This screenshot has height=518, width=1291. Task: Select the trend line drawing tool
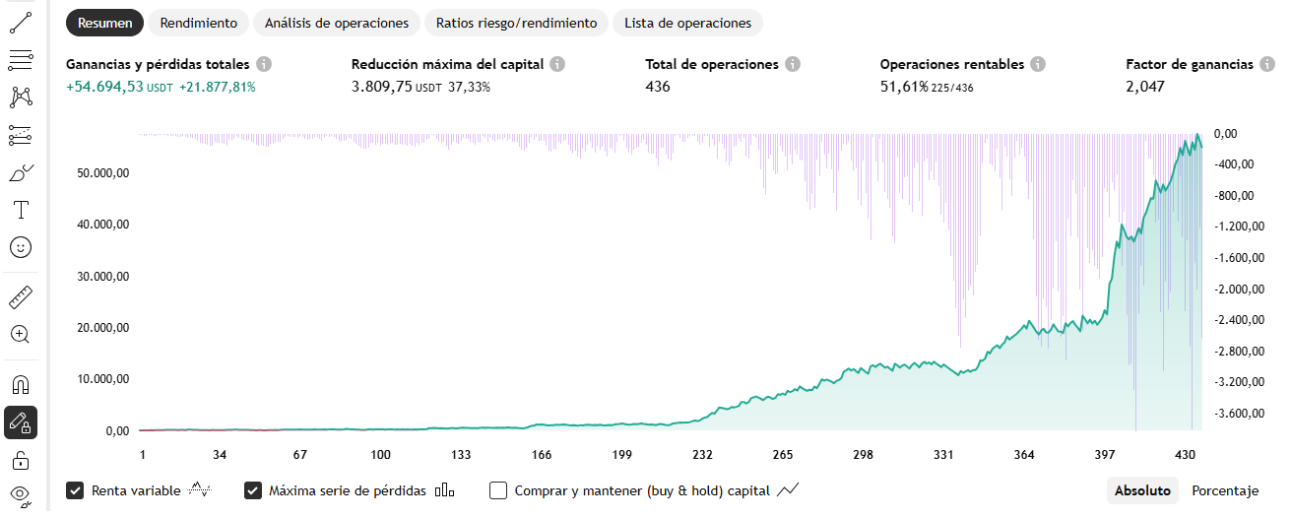point(21,19)
